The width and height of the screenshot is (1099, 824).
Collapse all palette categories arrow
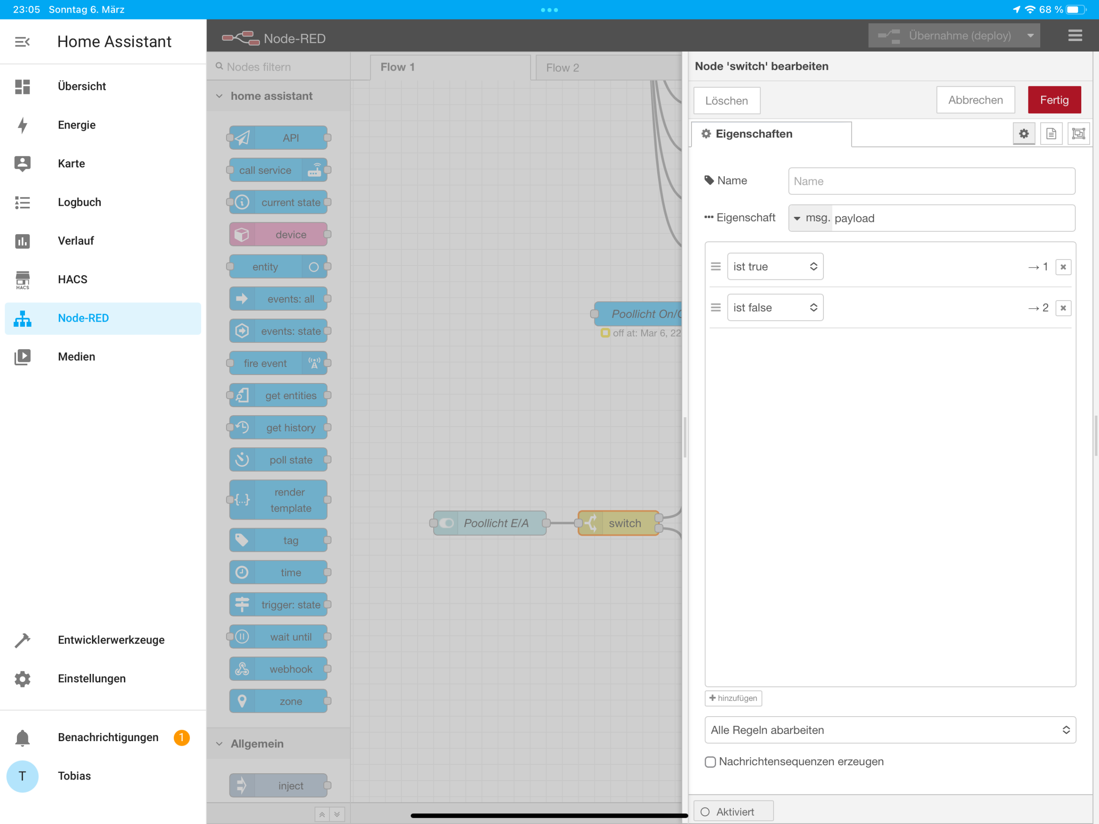[x=322, y=815]
